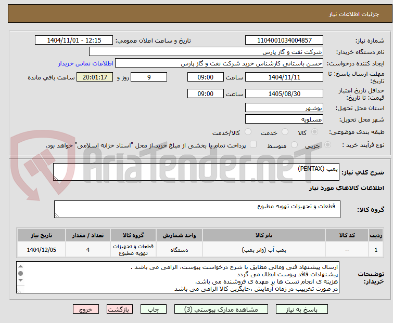393x323 pixels.
Task: Click the نام کالا column header
Action: (264, 235)
